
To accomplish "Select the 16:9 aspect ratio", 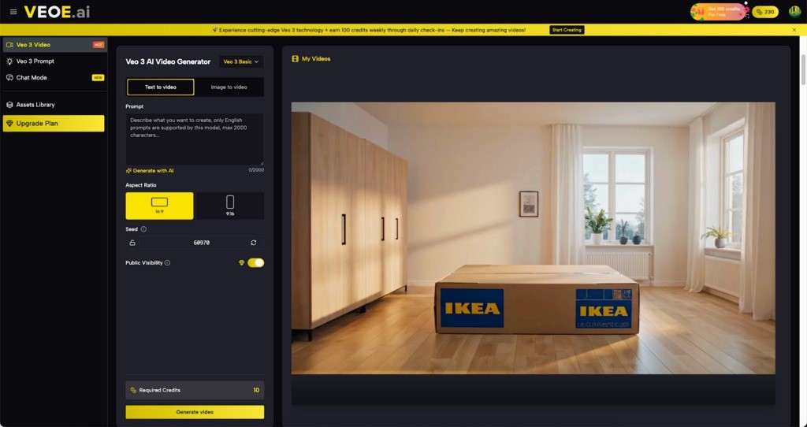I will [159, 206].
